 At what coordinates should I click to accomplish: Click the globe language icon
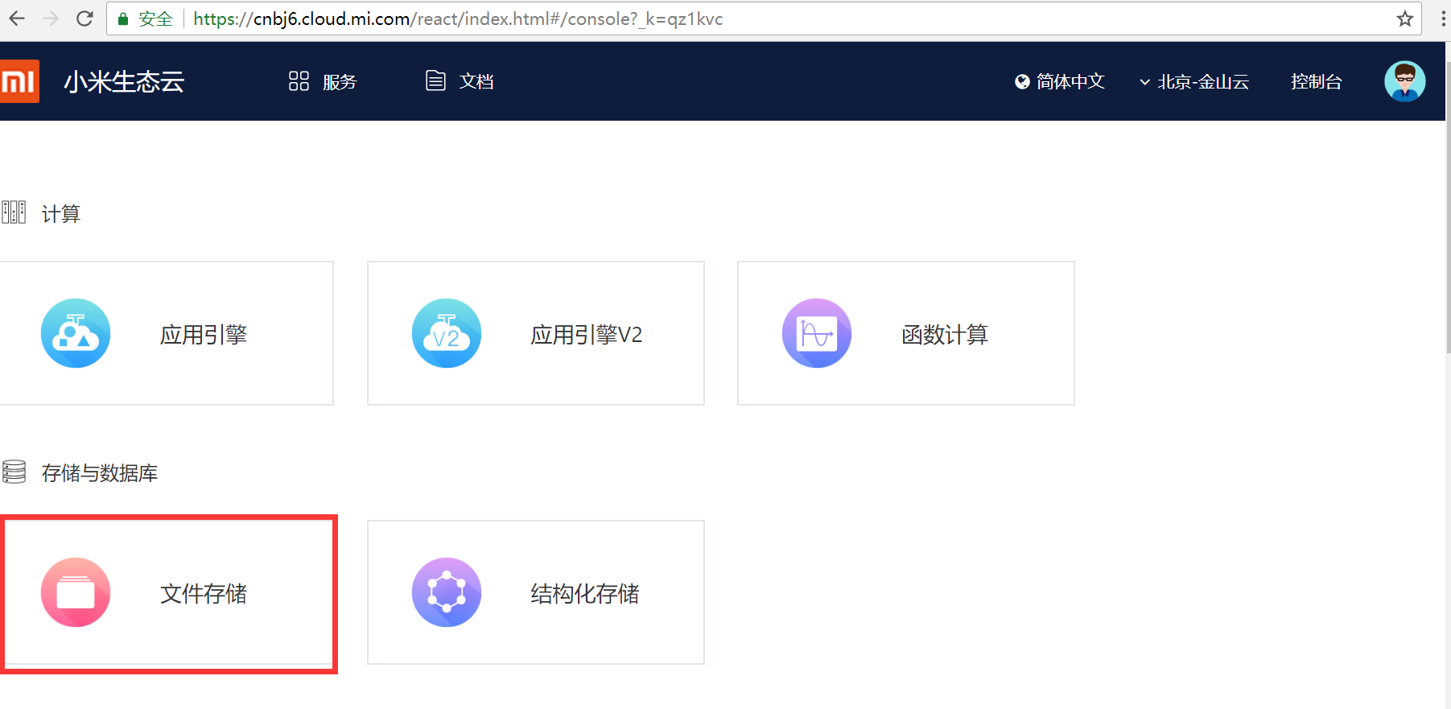click(x=1022, y=81)
